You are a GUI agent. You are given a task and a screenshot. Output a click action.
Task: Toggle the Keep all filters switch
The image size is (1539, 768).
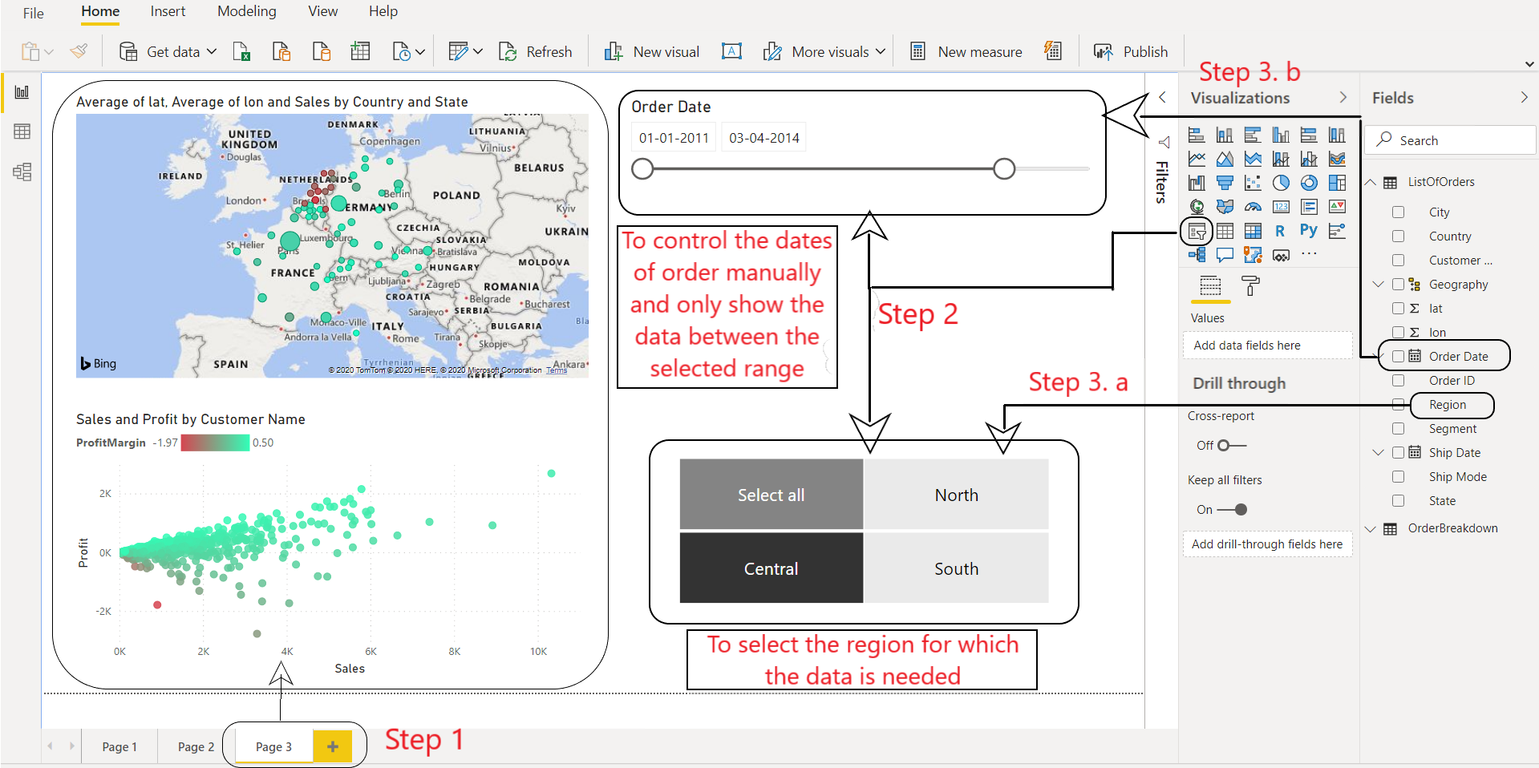pos(1232,510)
